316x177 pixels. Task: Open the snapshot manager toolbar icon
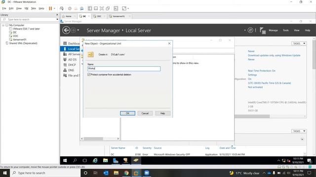(x=81, y=8)
